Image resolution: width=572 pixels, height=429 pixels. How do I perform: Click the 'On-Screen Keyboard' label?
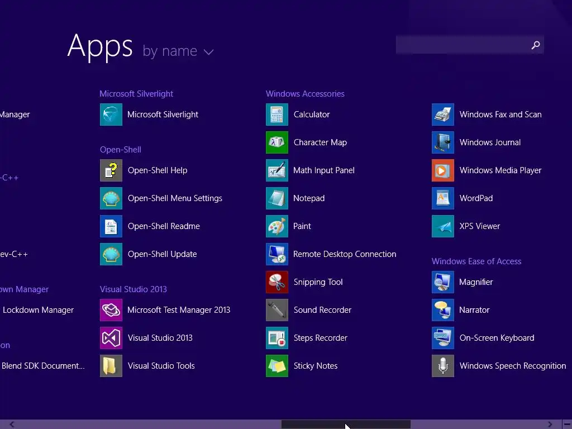pos(497,338)
